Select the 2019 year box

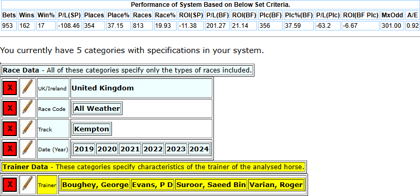[84, 149]
